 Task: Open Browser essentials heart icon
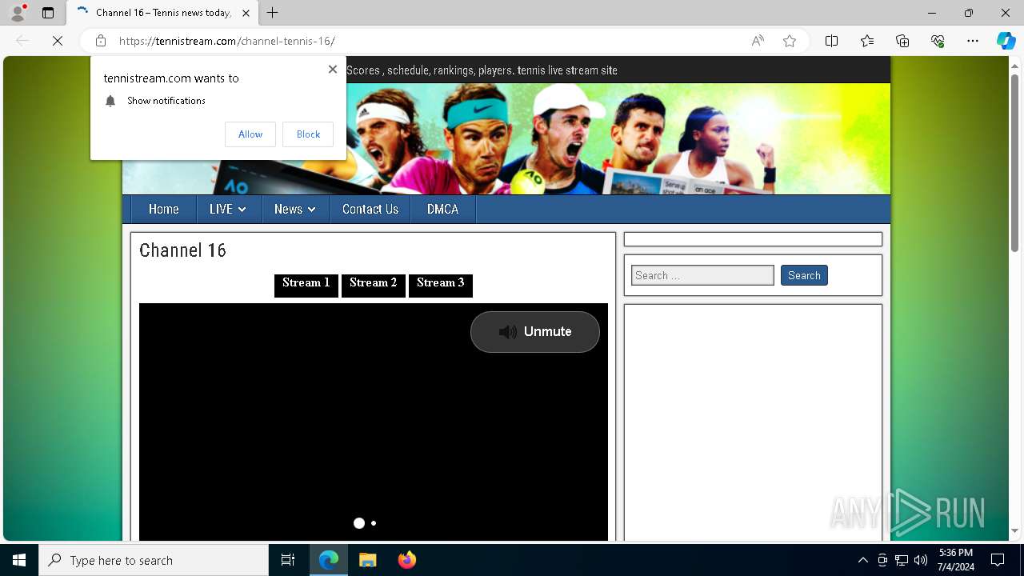(938, 41)
